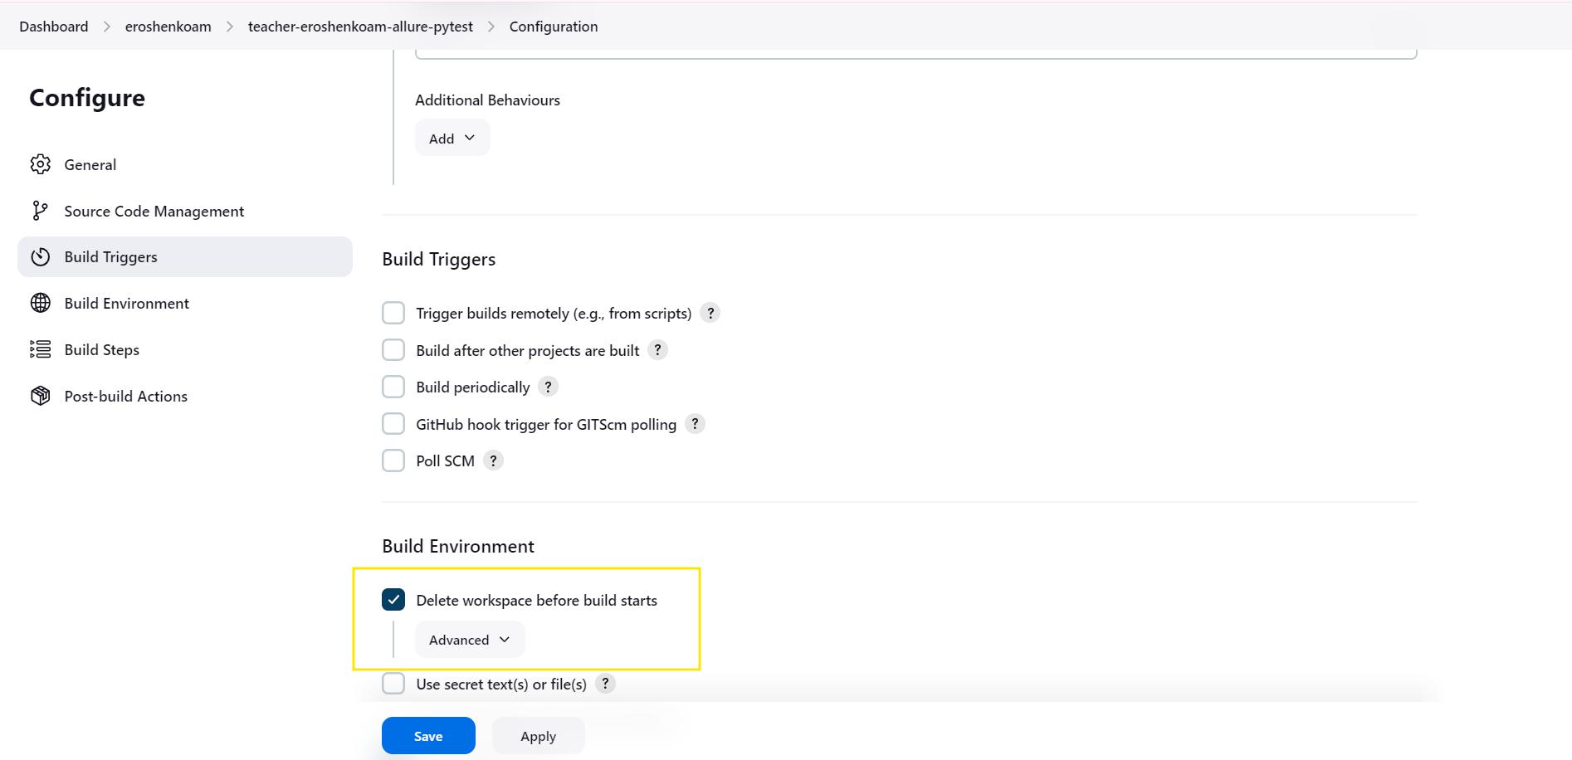Click the Configure page title

coord(87,98)
